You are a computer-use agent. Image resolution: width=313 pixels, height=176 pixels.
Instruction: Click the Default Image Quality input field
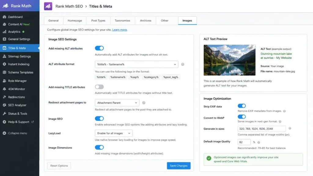pos(244,142)
